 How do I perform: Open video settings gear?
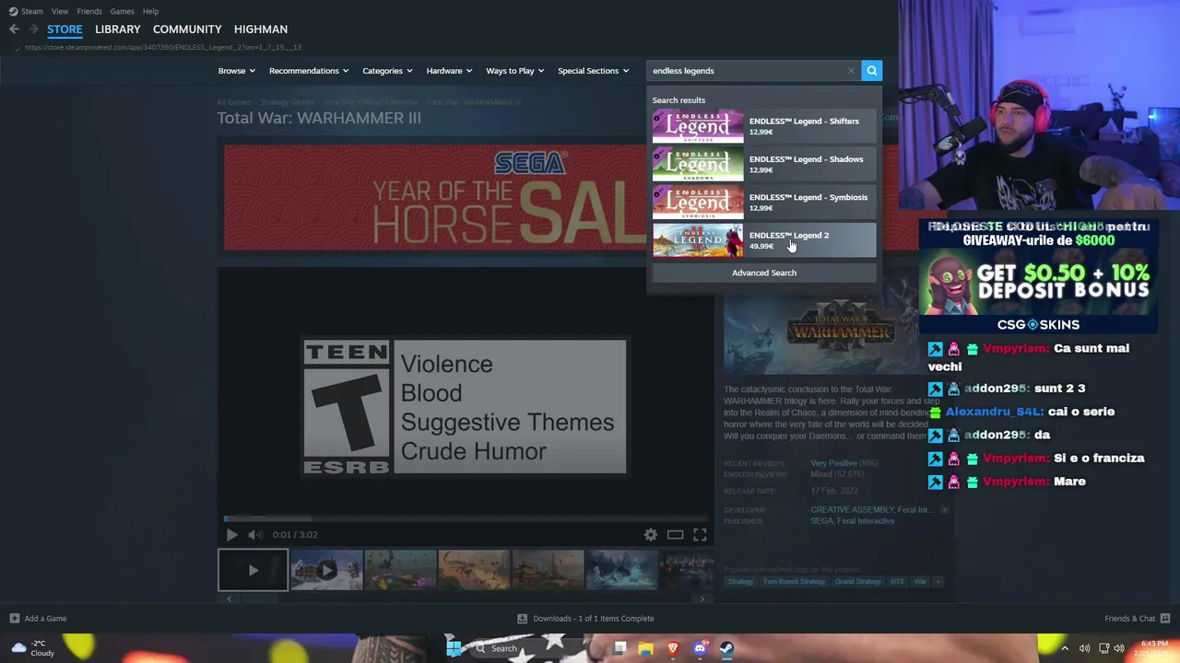[x=651, y=534]
